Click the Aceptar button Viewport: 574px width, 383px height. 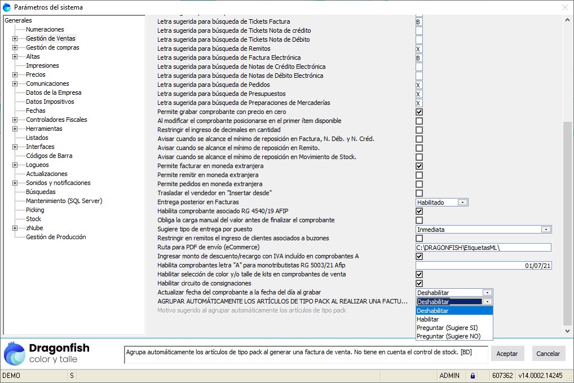(507, 353)
